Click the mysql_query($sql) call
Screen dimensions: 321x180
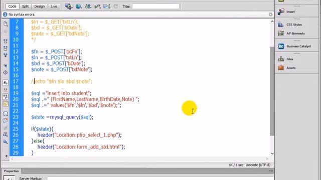[72, 117]
